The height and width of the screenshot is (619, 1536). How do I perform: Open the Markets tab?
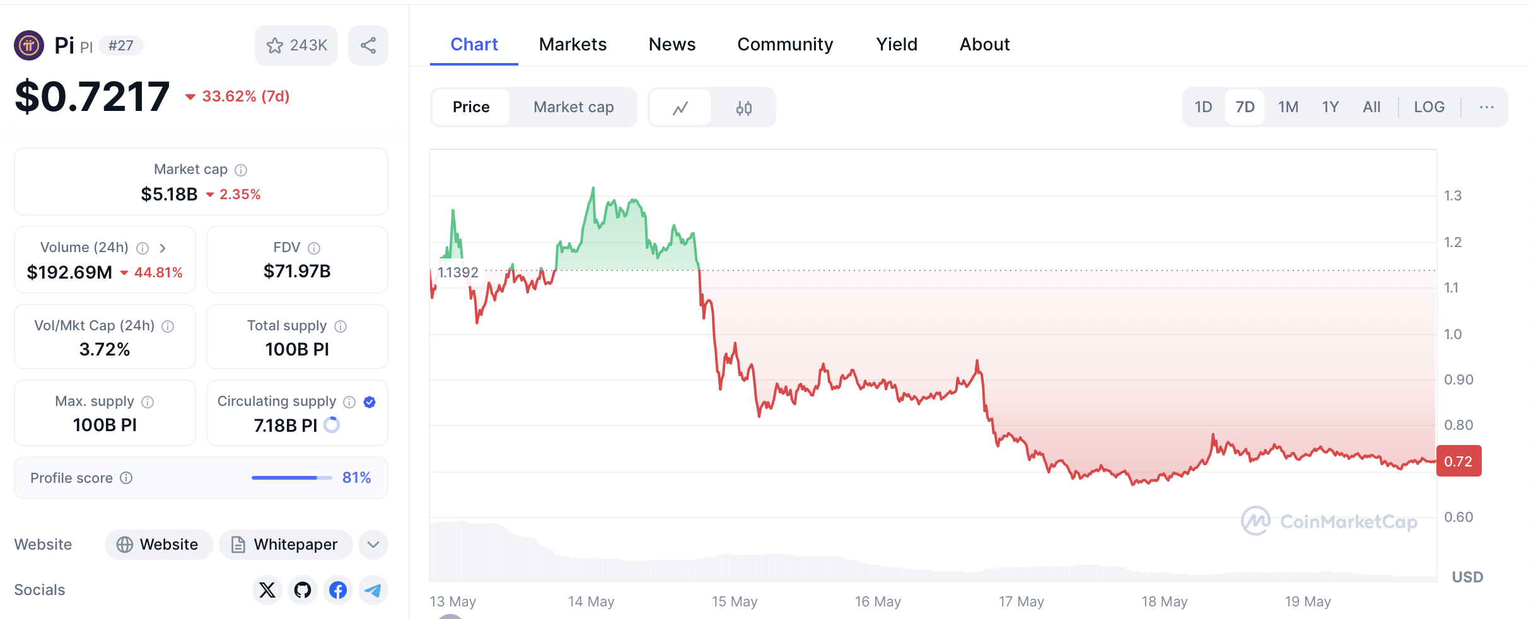[x=573, y=44]
